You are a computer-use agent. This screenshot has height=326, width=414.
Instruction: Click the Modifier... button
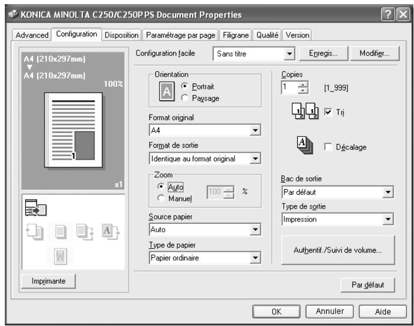click(x=374, y=54)
